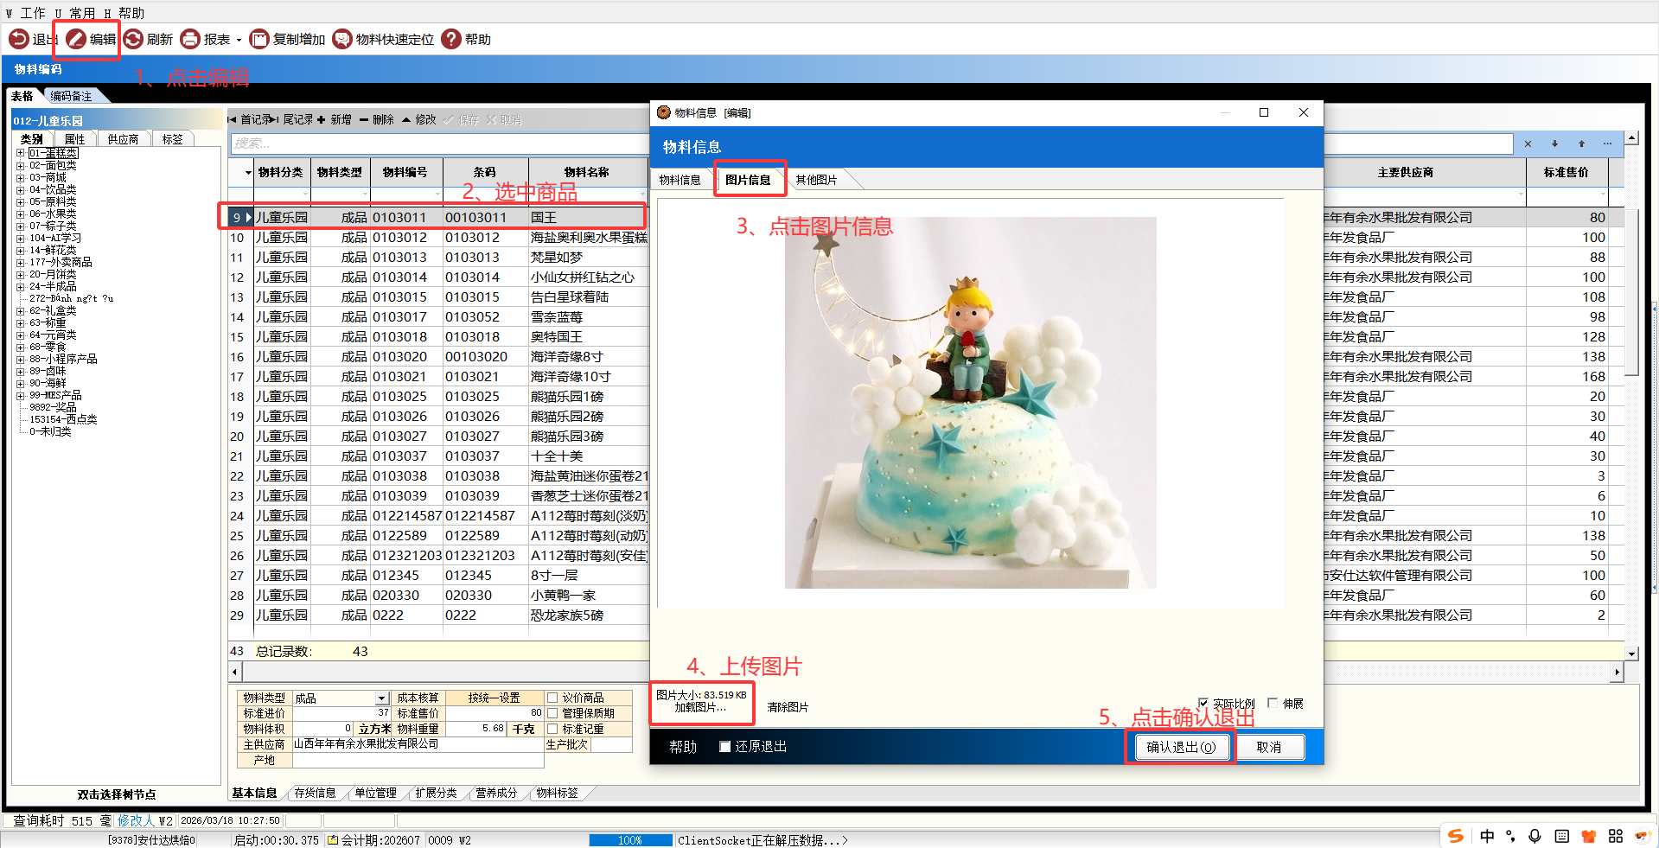Check the 标准记重 checkbox

click(552, 729)
